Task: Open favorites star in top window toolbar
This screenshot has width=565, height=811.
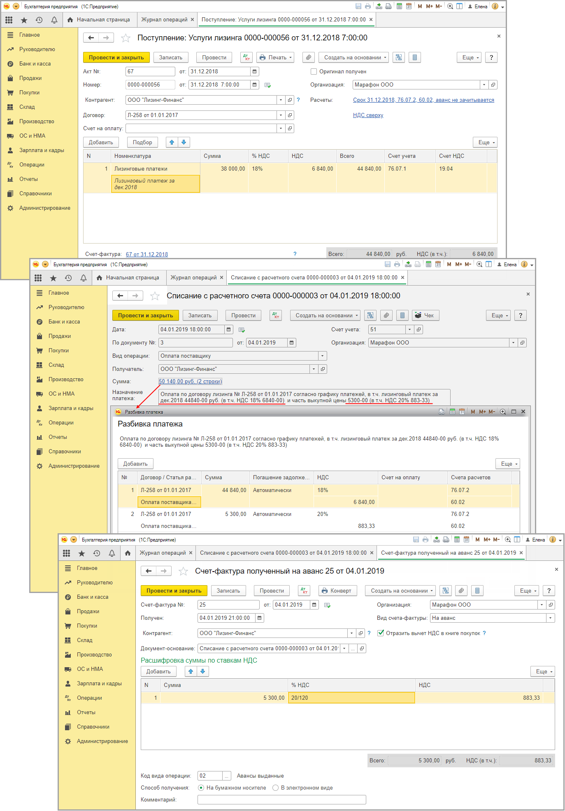Action: click(x=24, y=20)
